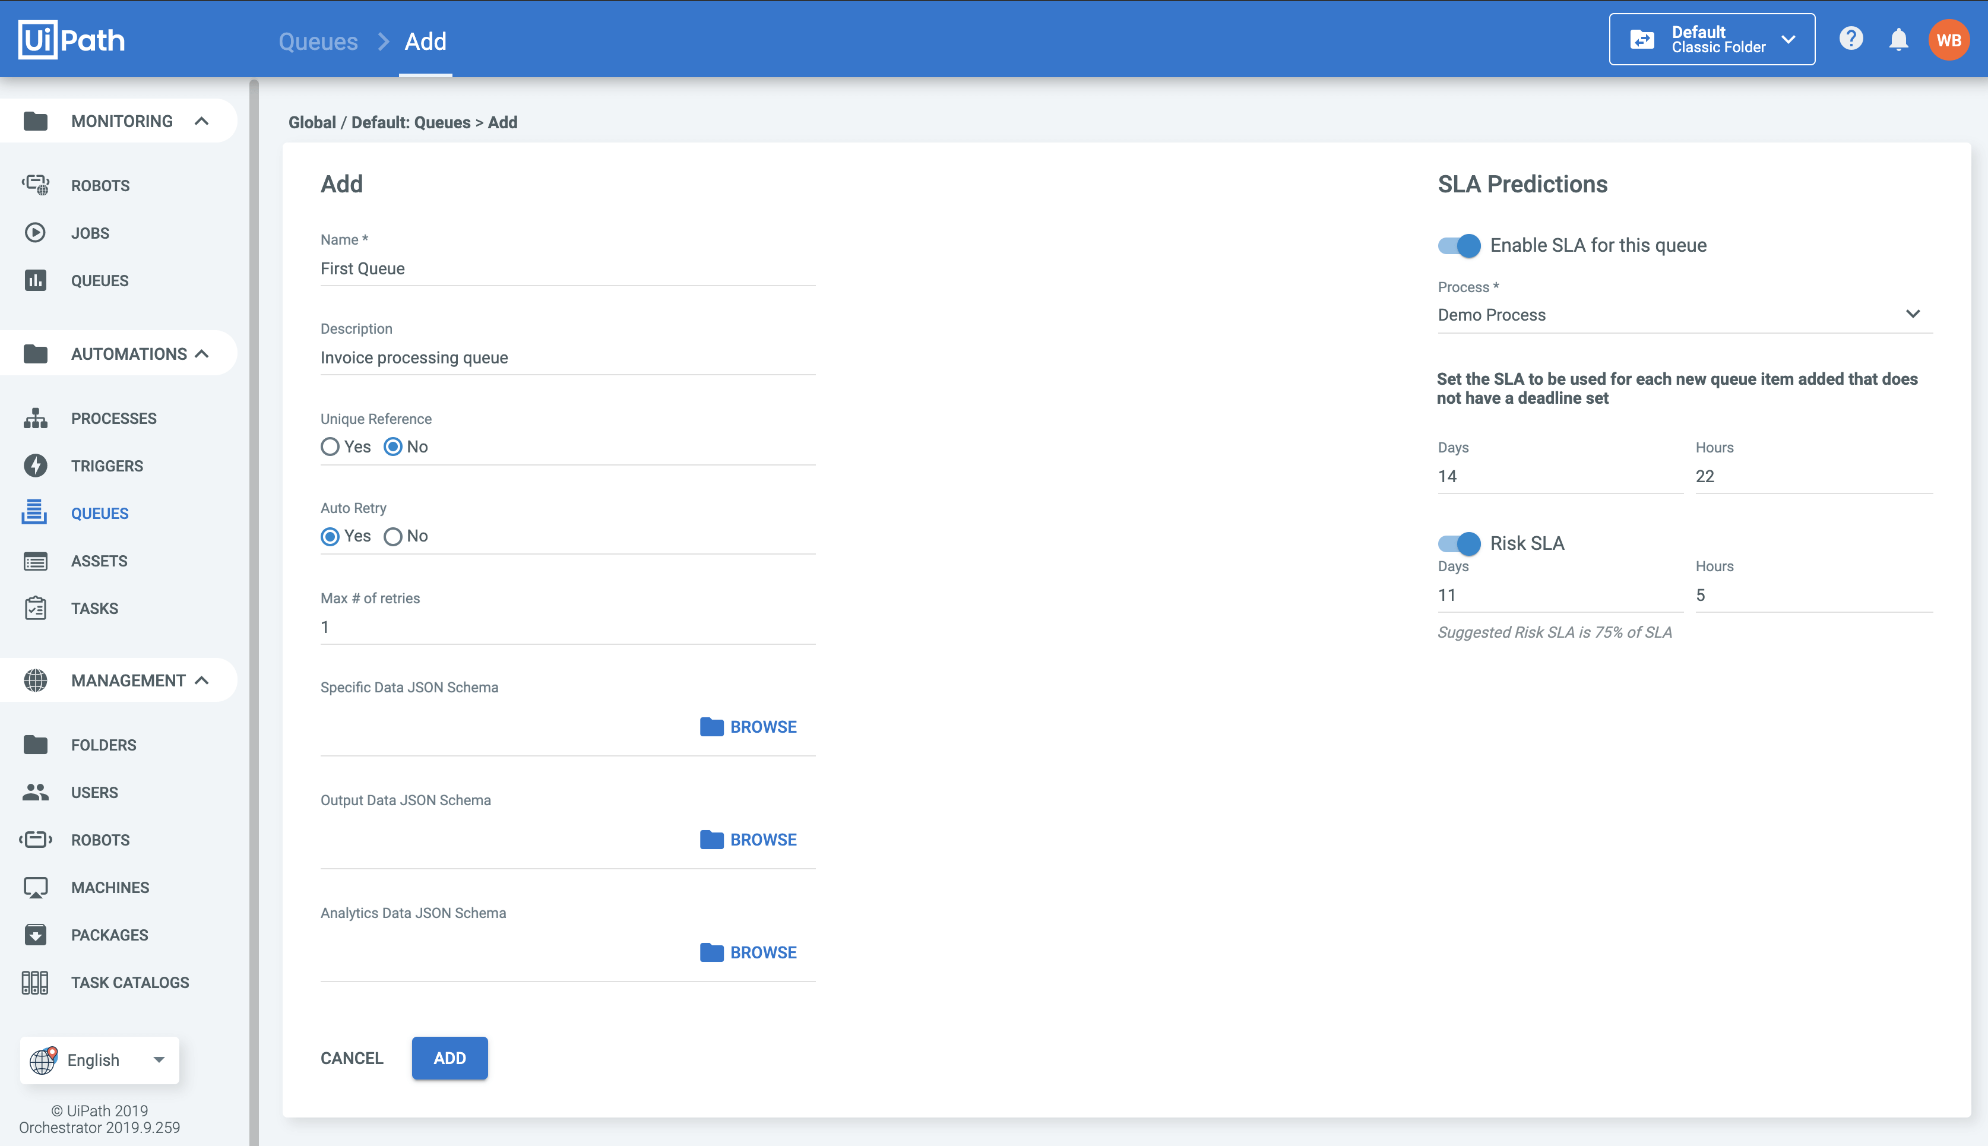Click the SLA Hours field showing 22

point(1814,476)
